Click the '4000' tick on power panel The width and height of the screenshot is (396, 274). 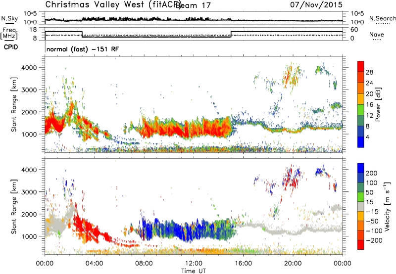click(x=29, y=68)
